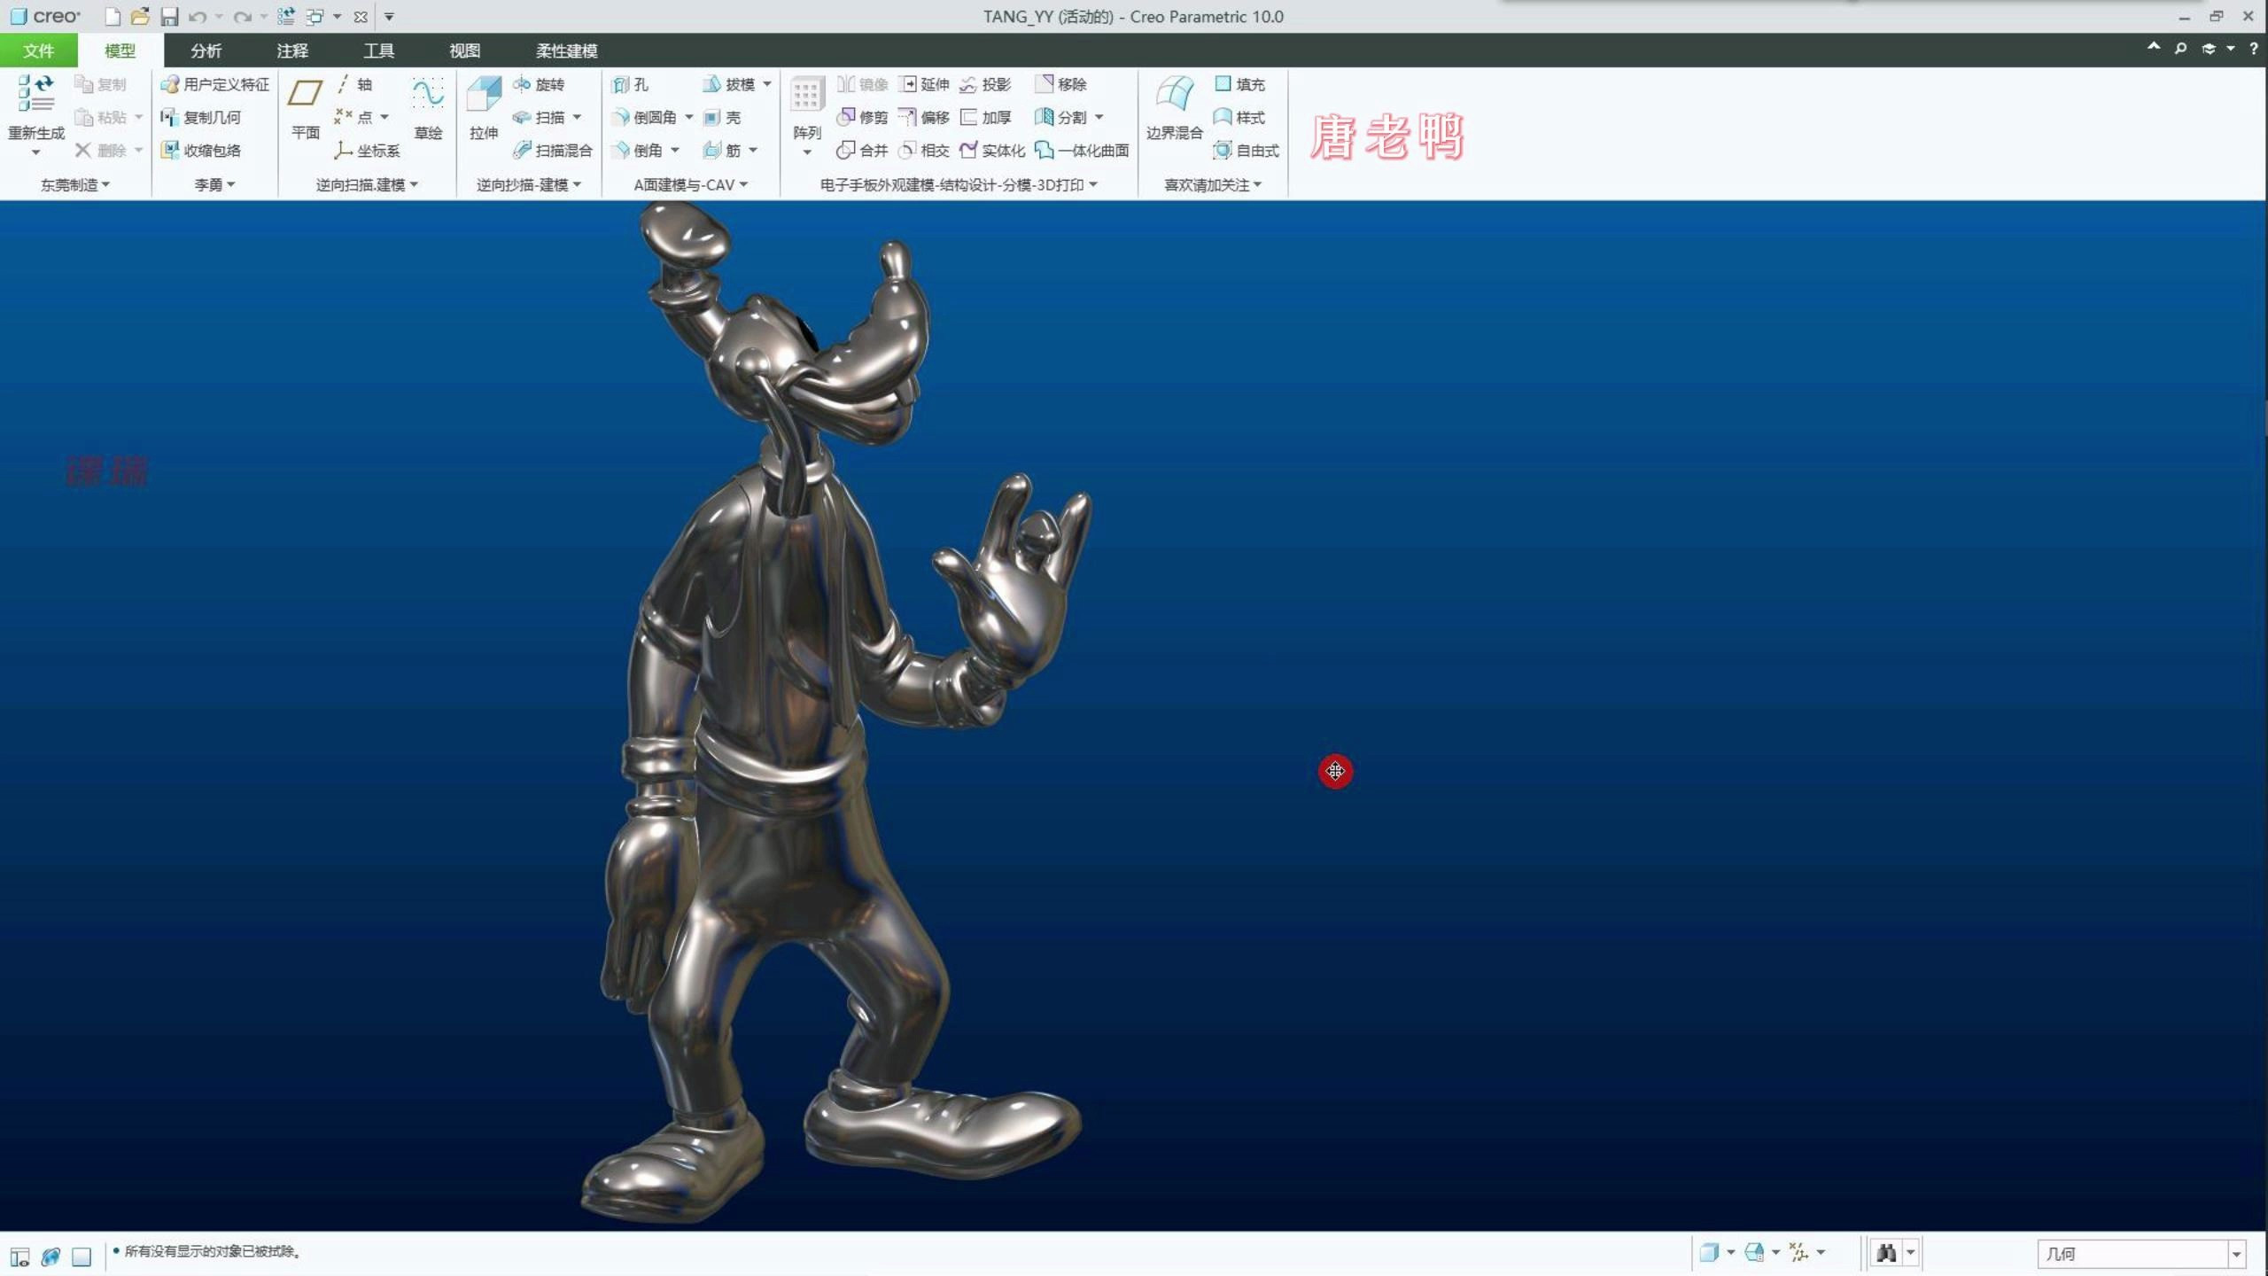Create a datum Plane (平面)

[x=305, y=108]
